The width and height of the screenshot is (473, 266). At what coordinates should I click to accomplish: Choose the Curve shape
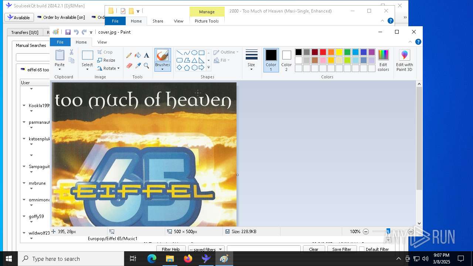[187, 52]
